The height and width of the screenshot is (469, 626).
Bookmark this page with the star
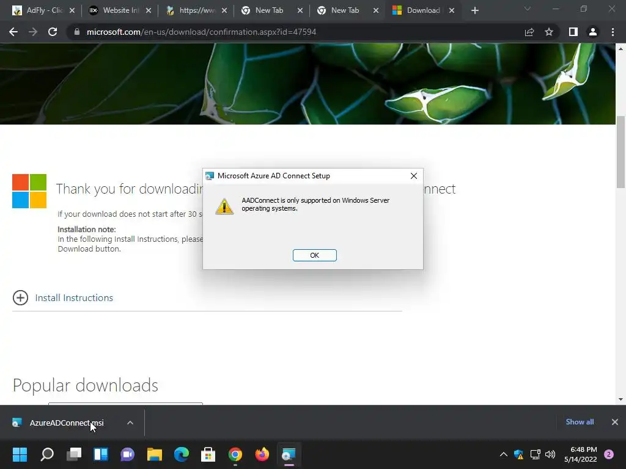(549, 32)
